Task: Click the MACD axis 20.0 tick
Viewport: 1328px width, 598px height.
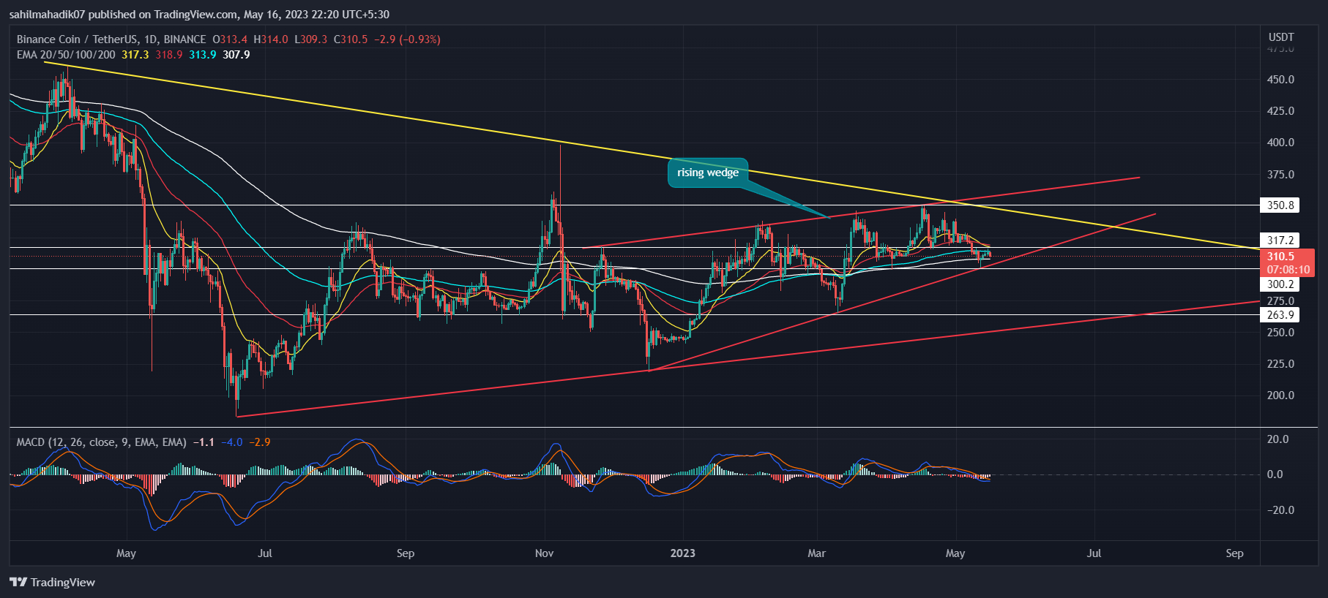Action: coord(1278,439)
